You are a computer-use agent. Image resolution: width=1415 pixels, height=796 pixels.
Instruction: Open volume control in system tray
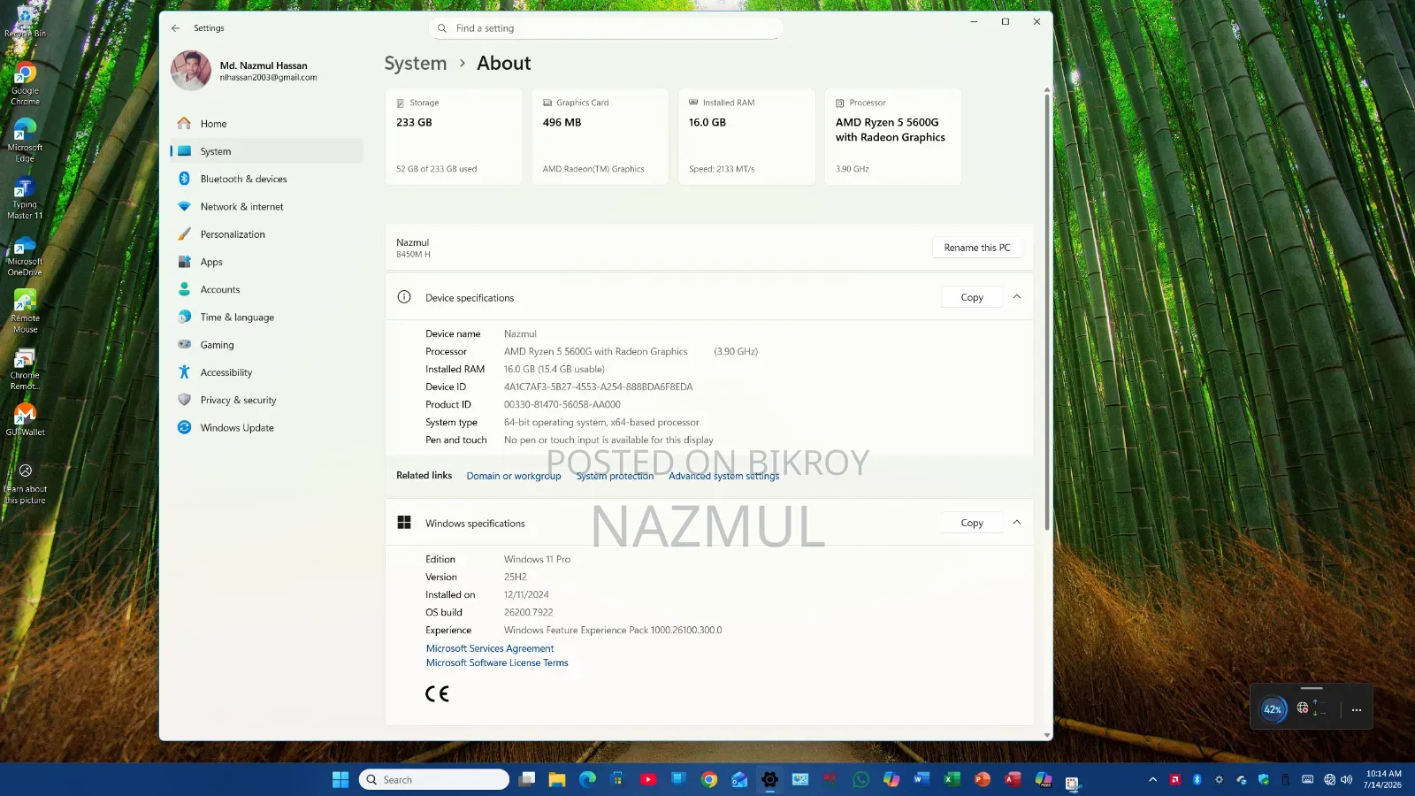click(1347, 779)
